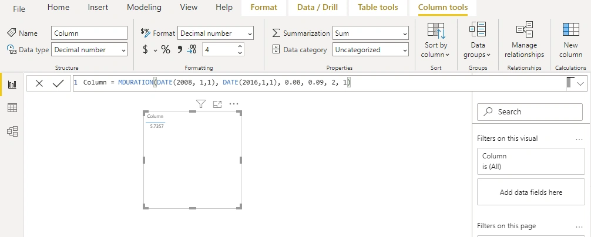Click the Summarization sigma icon
The height and width of the screenshot is (237, 591).
point(276,33)
